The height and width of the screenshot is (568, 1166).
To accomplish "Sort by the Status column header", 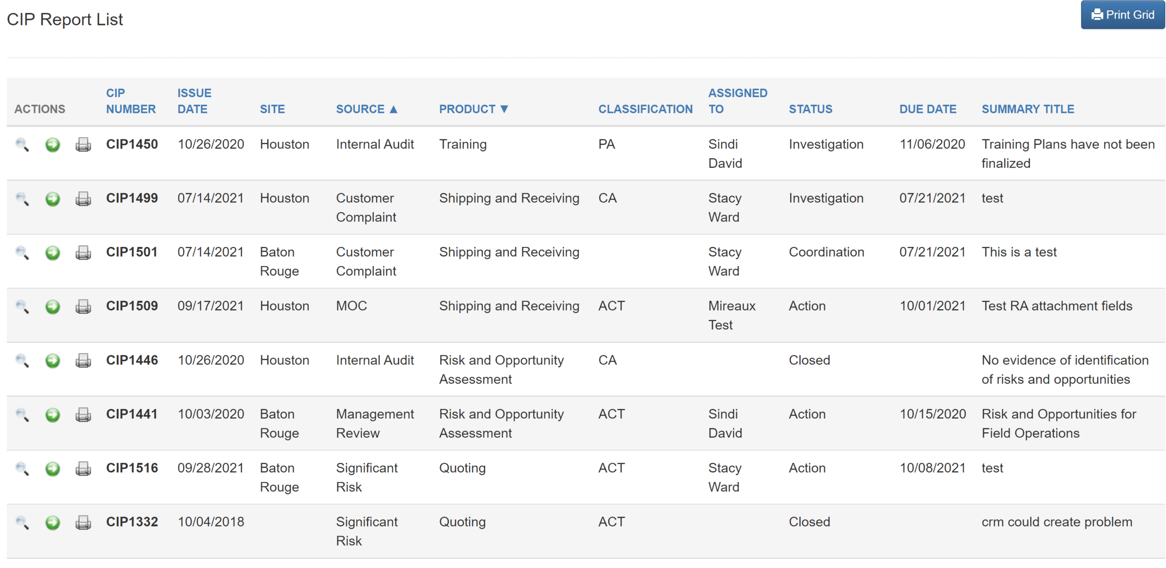I will point(810,109).
